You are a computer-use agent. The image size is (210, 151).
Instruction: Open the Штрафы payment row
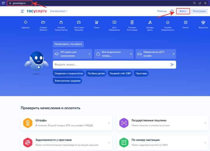66,123
